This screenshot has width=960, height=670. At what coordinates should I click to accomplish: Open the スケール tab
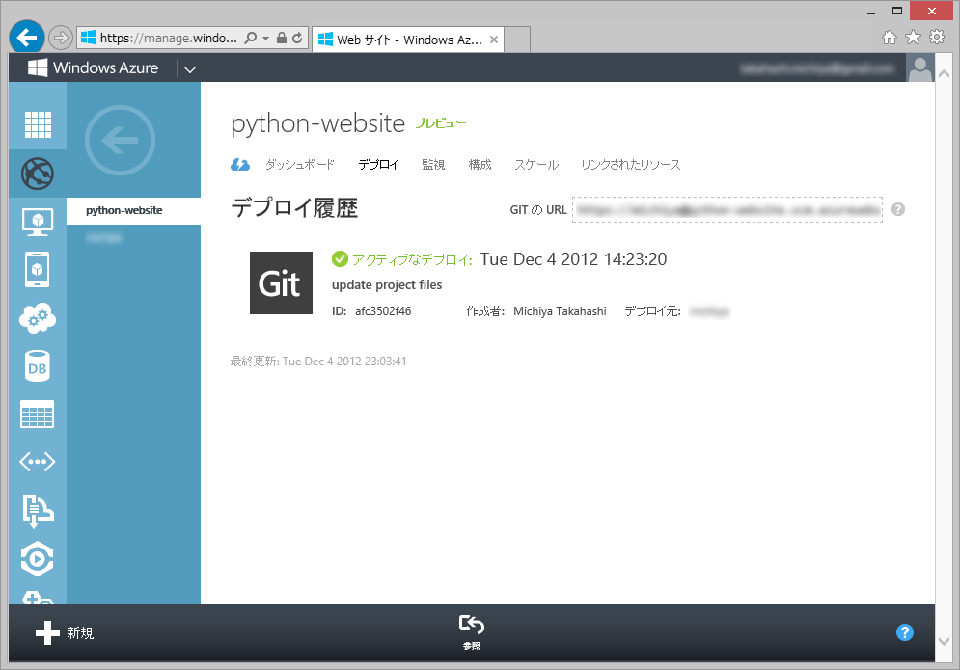(535, 165)
